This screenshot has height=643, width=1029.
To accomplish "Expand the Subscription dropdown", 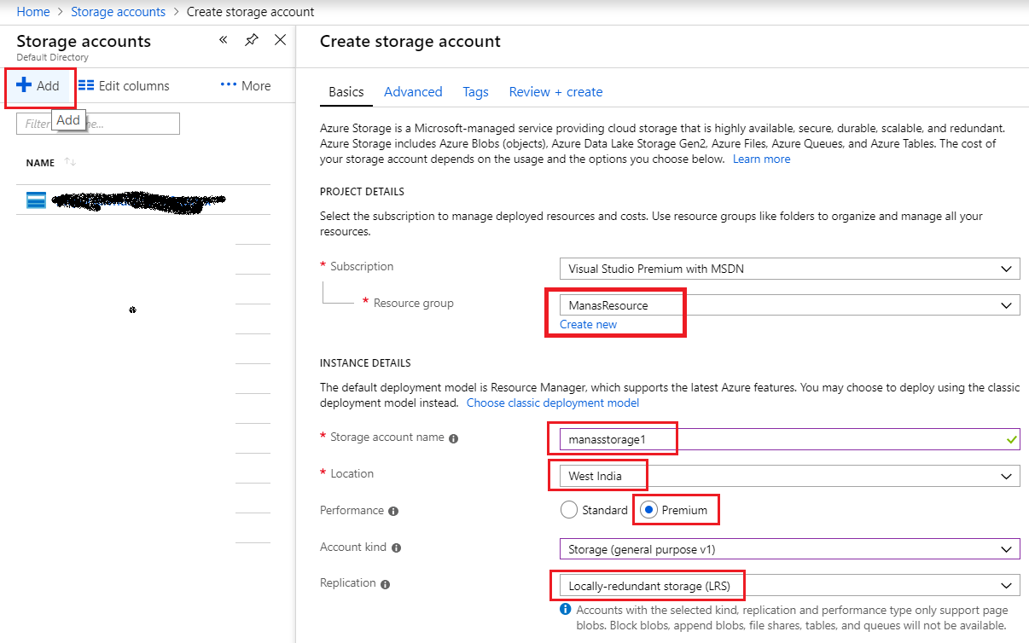I will tap(790, 269).
